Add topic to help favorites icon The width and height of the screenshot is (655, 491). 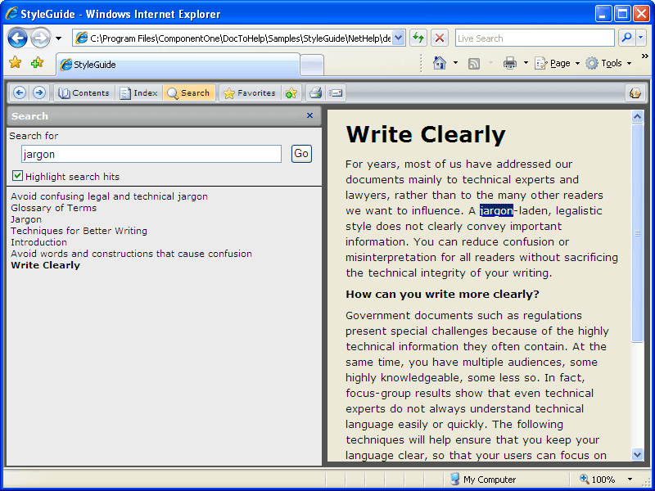point(291,92)
